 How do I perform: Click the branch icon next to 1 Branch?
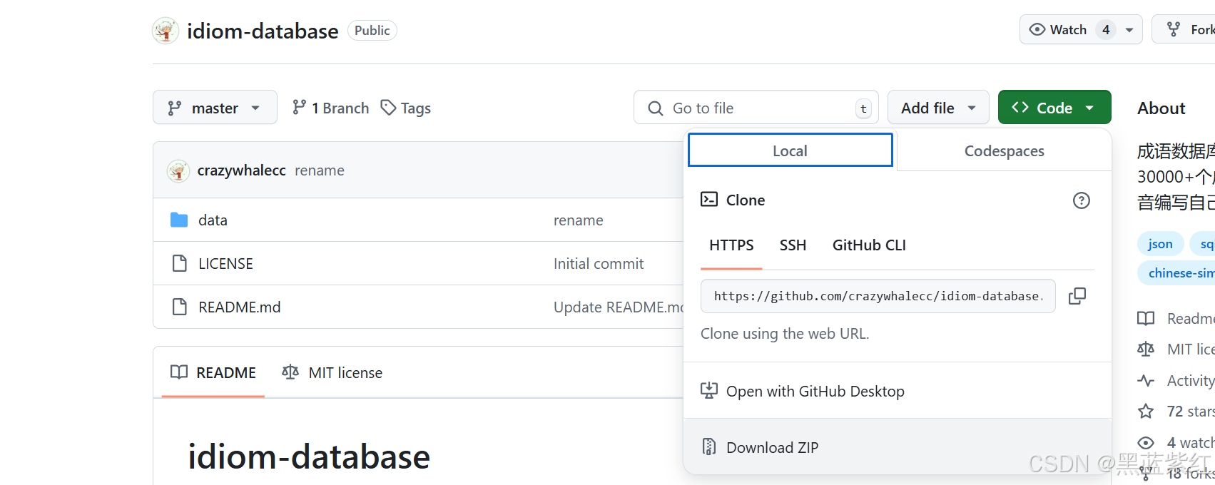[300, 107]
